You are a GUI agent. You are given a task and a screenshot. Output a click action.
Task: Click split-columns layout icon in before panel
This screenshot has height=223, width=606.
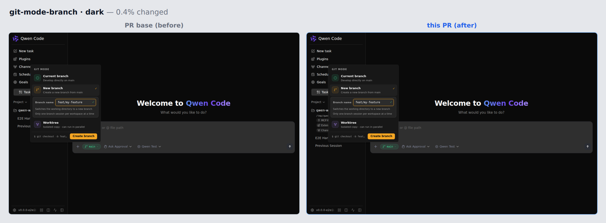tap(48, 210)
